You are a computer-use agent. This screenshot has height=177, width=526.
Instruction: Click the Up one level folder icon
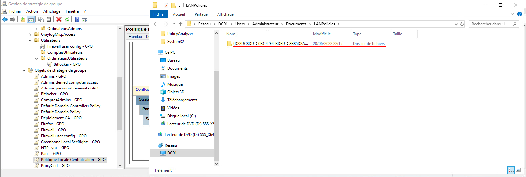(x=23, y=20)
